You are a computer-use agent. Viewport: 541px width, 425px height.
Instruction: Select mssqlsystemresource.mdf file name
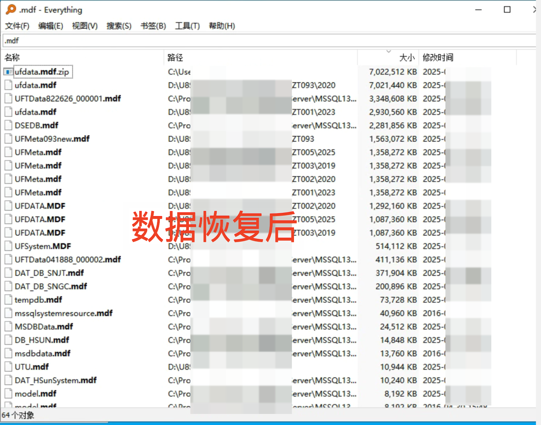pyautogui.click(x=64, y=313)
